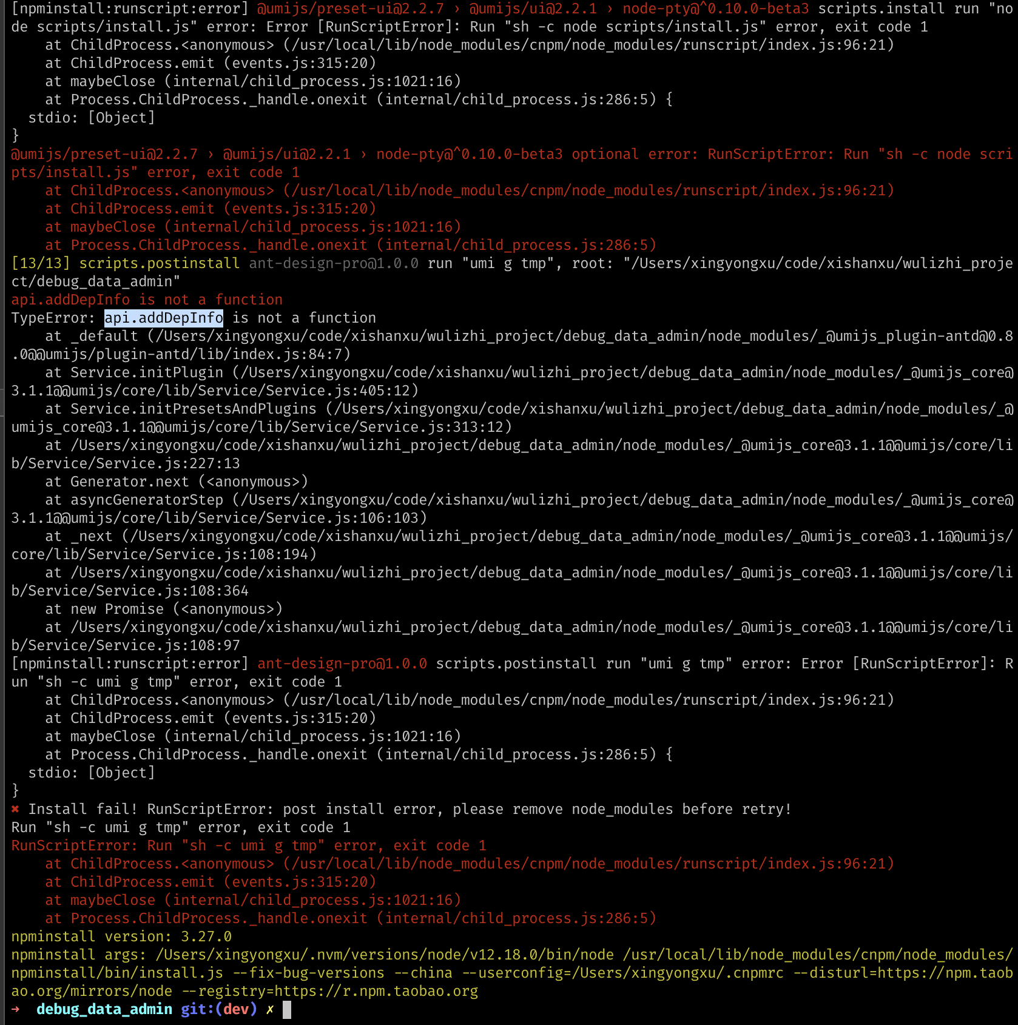Image resolution: width=1018 pixels, height=1025 pixels.
Task: Click first '[npminstall:runscript:error]' tag at top
Action: 130,8
